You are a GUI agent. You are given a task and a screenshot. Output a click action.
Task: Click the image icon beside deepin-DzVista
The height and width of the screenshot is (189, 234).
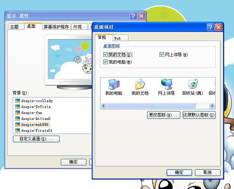coord(18,107)
